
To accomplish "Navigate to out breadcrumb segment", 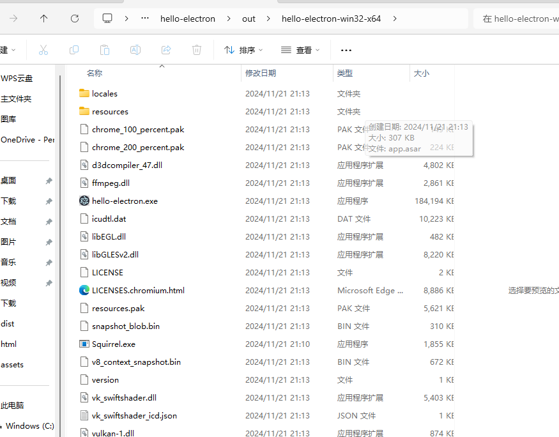I will point(249,19).
